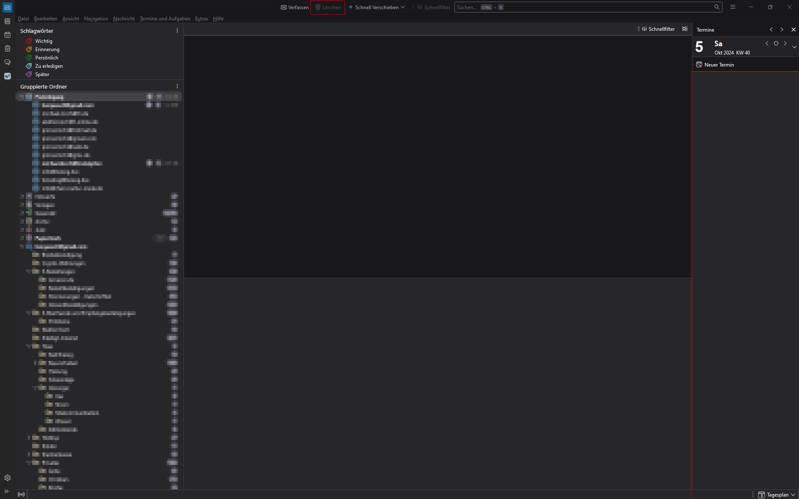Open the Chat space icon

(x=7, y=62)
